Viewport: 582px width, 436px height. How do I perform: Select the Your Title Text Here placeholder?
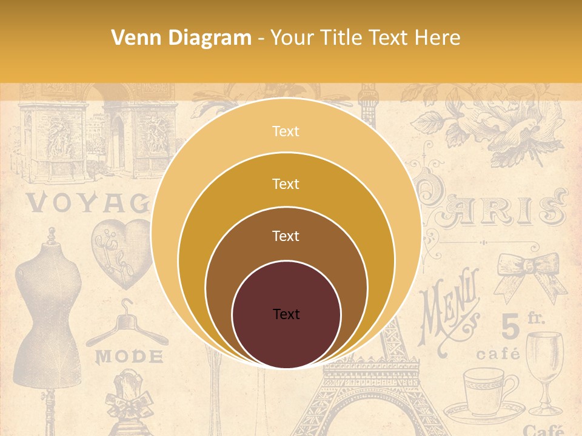tap(365, 38)
